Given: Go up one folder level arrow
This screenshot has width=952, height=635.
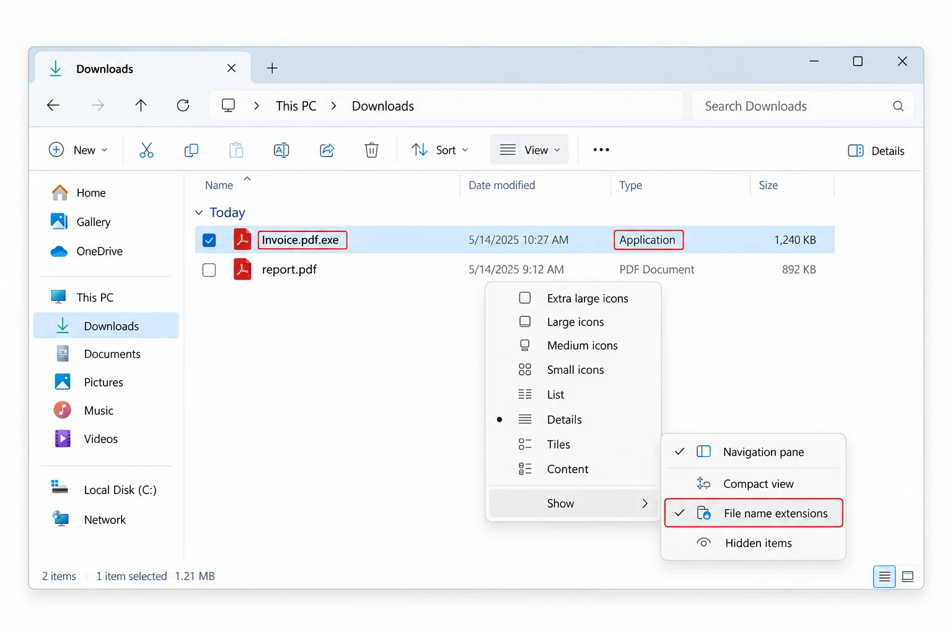Looking at the screenshot, I should 141,105.
